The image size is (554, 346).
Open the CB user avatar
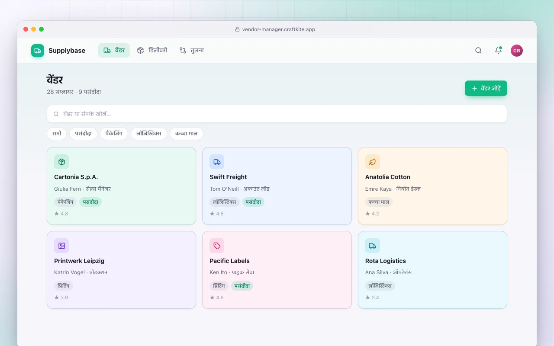(x=517, y=51)
